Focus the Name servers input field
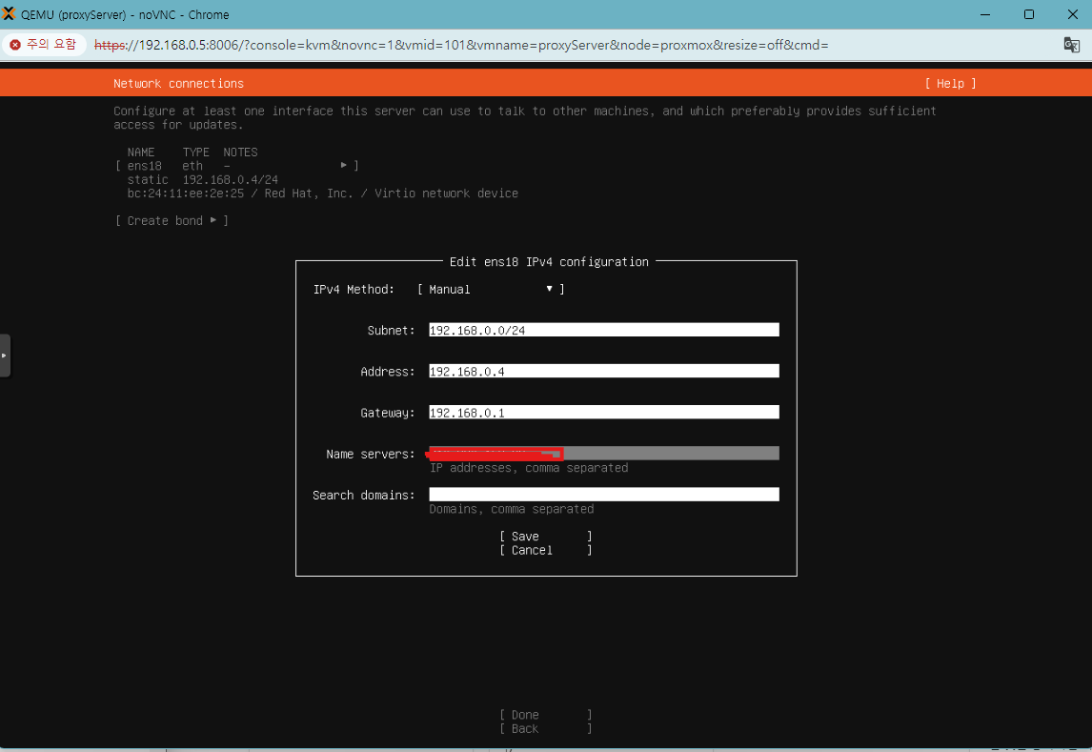Viewport: 1092px width, 752px height. 604,454
